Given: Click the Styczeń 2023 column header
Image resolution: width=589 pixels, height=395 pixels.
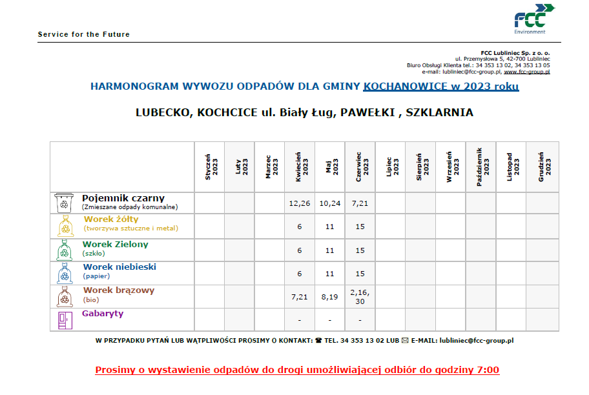Looking at the screenshot, I should pyautogui.click(x=209, y=166).
